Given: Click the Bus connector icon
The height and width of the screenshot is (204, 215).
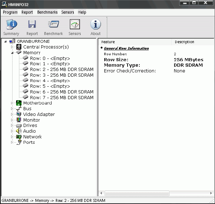Looking at the screenshot, I should (19, 109).
